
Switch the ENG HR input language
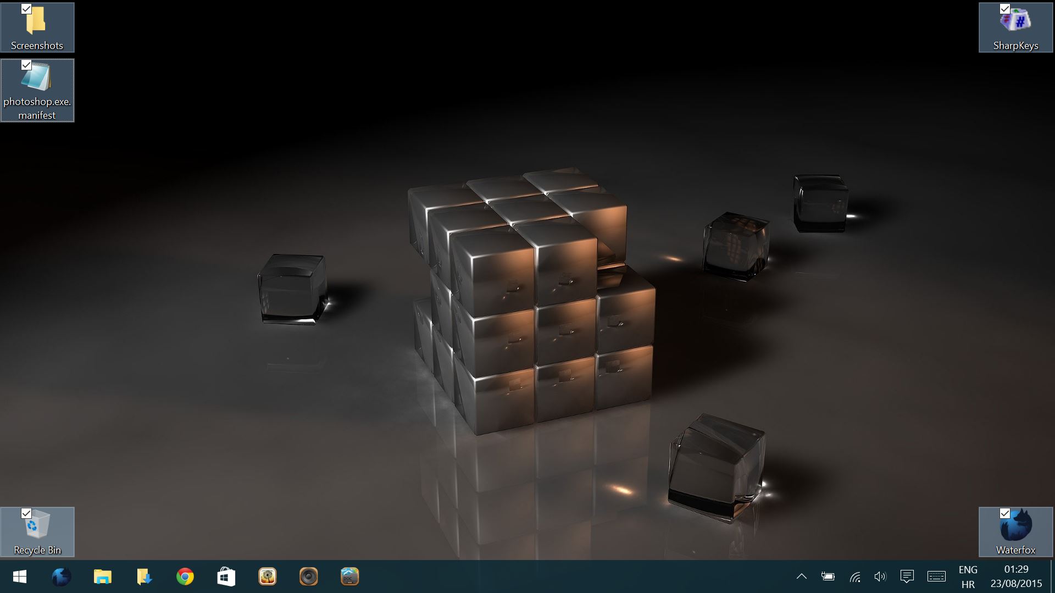968,577
